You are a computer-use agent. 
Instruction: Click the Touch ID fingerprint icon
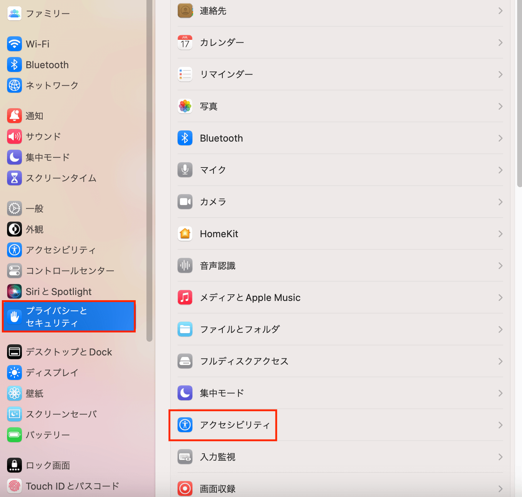click(x=14, y=486)
